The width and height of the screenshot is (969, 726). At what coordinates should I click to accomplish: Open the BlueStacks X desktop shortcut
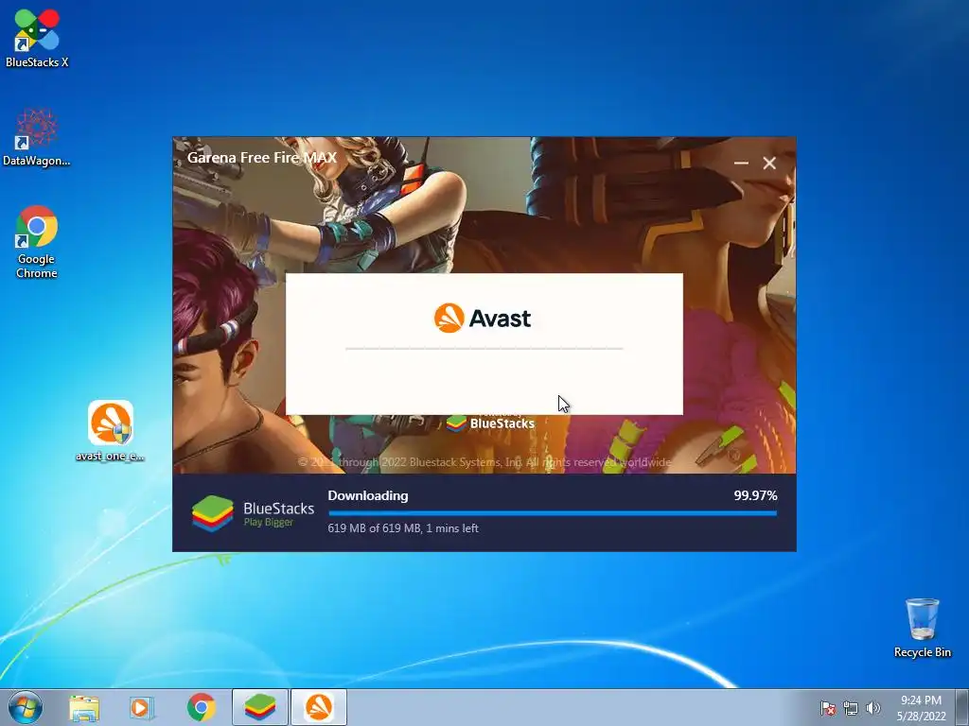37,37
